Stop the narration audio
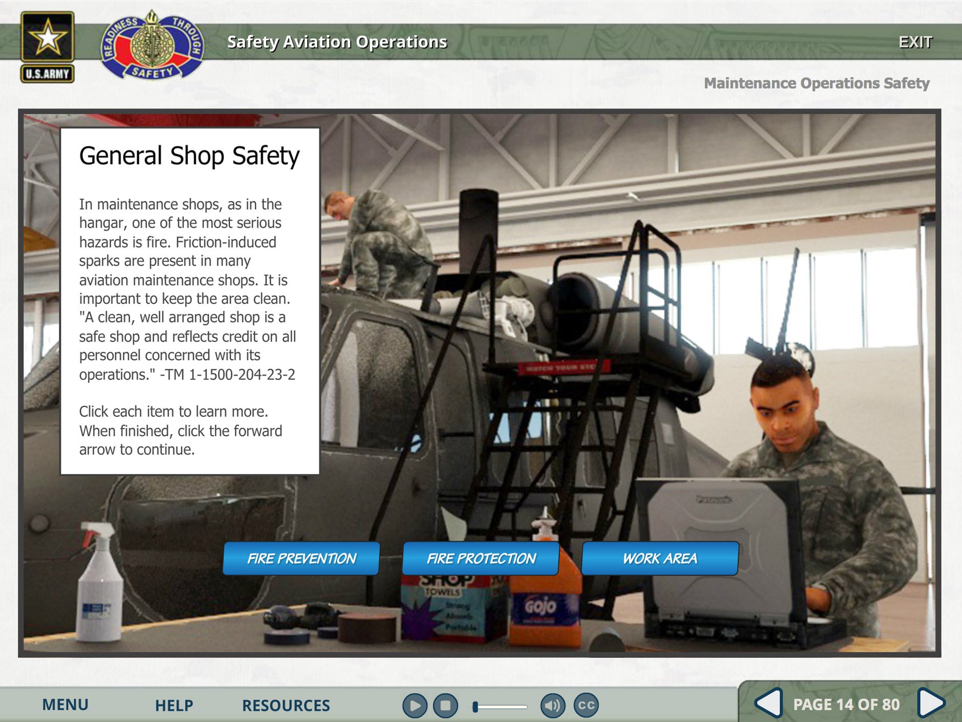The width and height of the screenshot is (962, 722). (445, 706)
